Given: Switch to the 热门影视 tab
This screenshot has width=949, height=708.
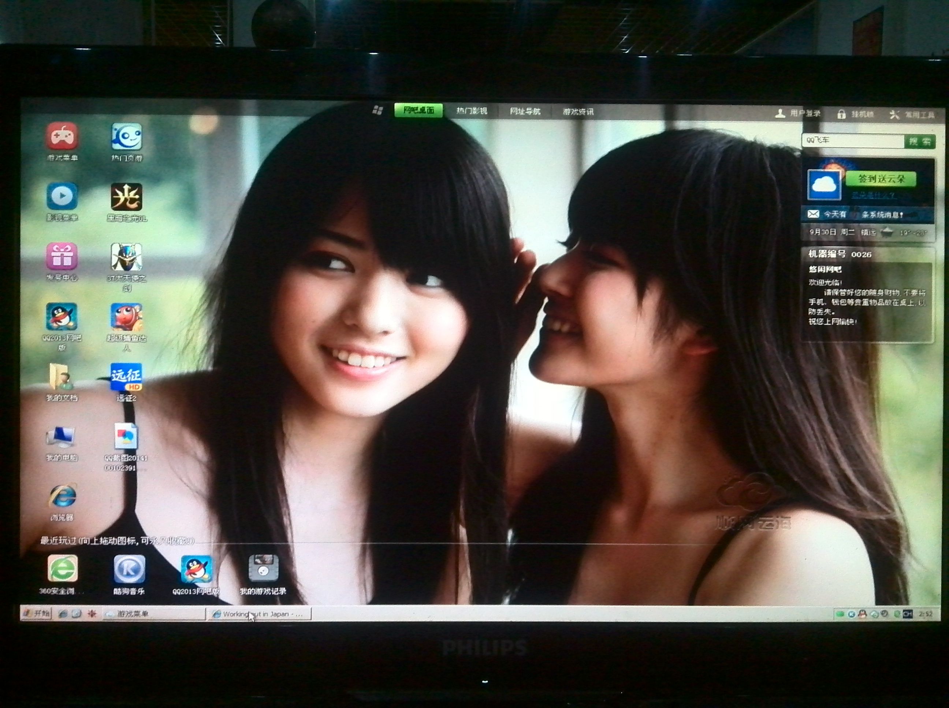Looking at the screenshot, I should pyautogui.click(x=472, y=111).
